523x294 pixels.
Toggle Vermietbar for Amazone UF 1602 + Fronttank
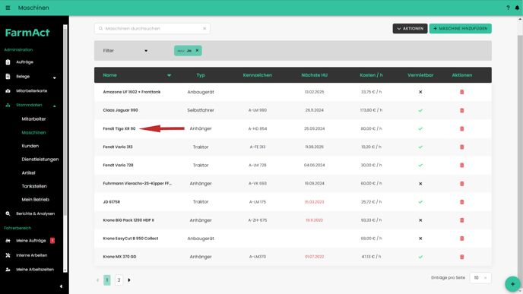click(420, 92)
